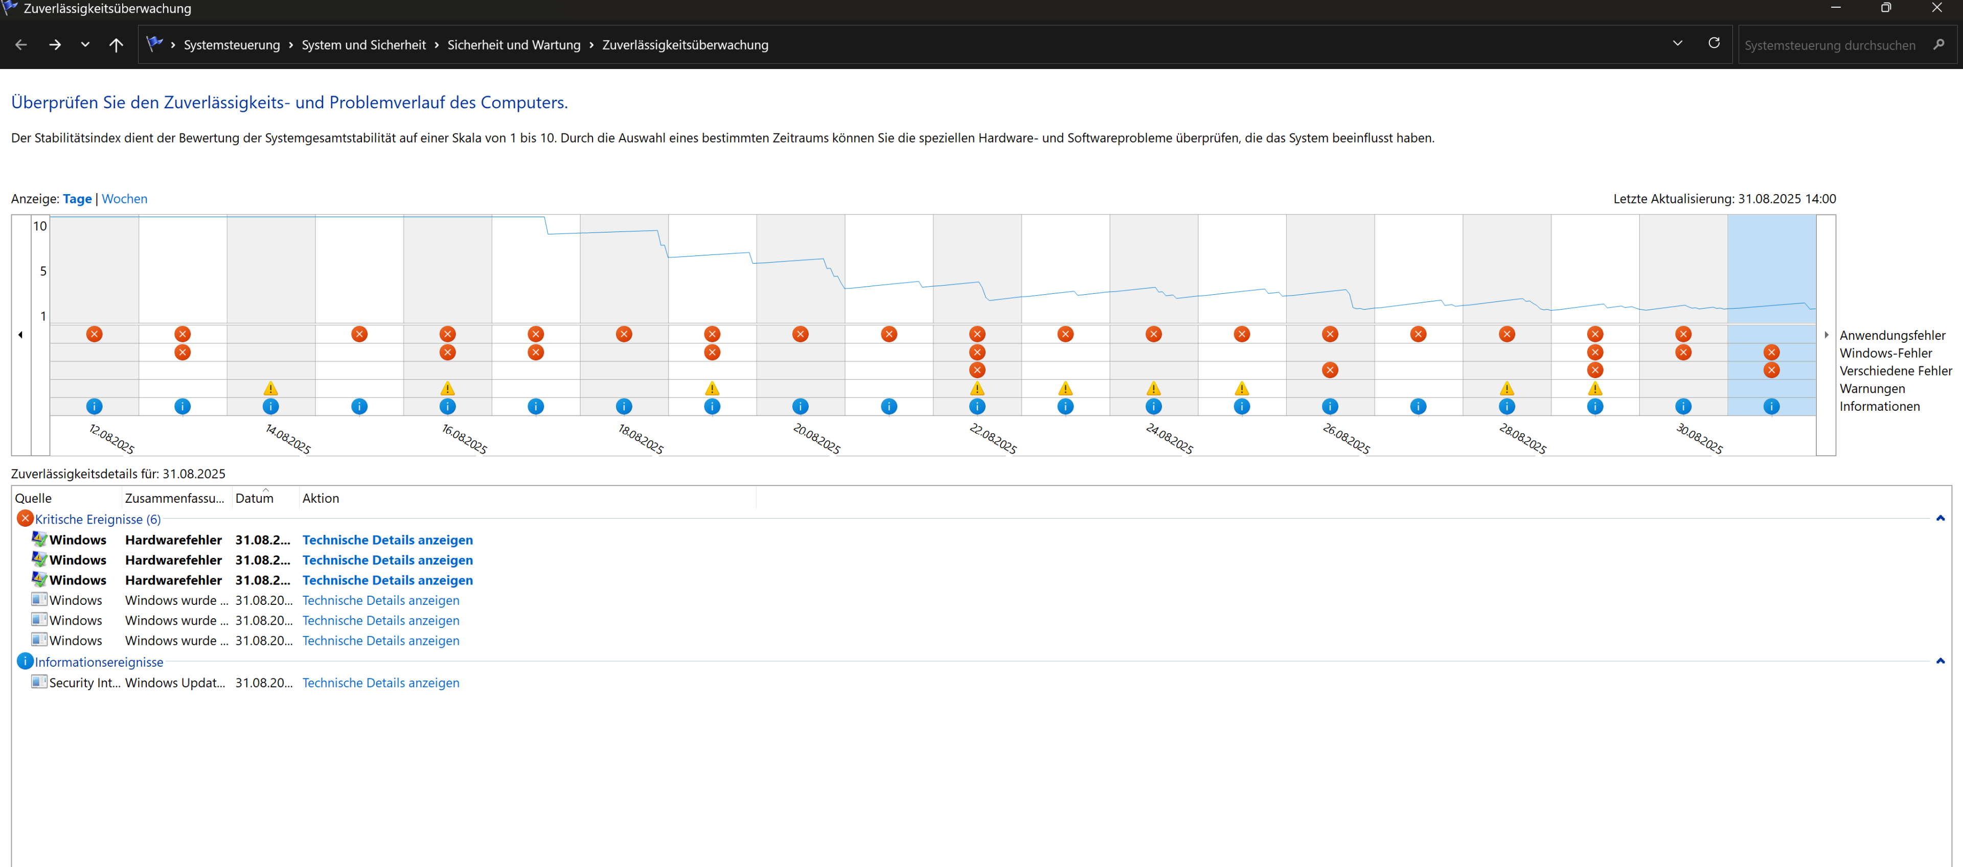Collapse the Kritische Ereignisse group
Image resolution: width=1963 pixels, height=867 pixels.
pyautogui.click(x=1940, y=519)
